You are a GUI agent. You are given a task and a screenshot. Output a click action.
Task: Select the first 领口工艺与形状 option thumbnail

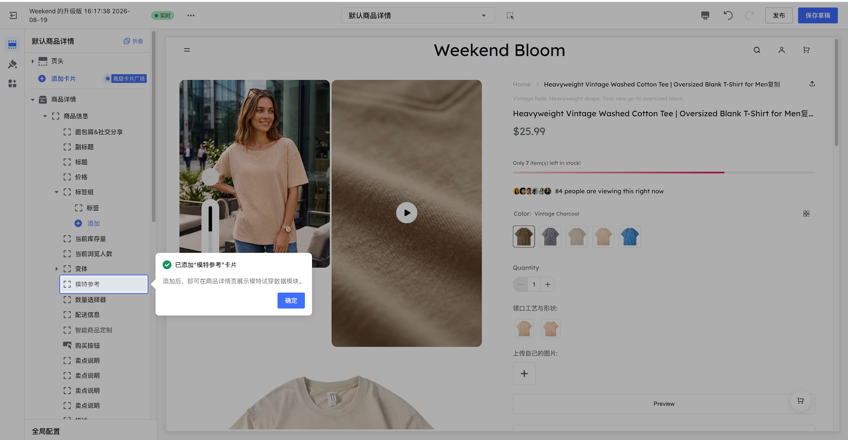point(524,329)
